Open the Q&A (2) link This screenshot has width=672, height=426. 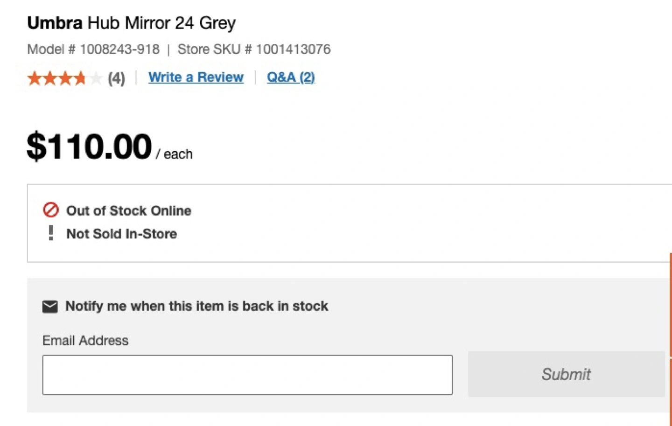(x=291, y=77)
